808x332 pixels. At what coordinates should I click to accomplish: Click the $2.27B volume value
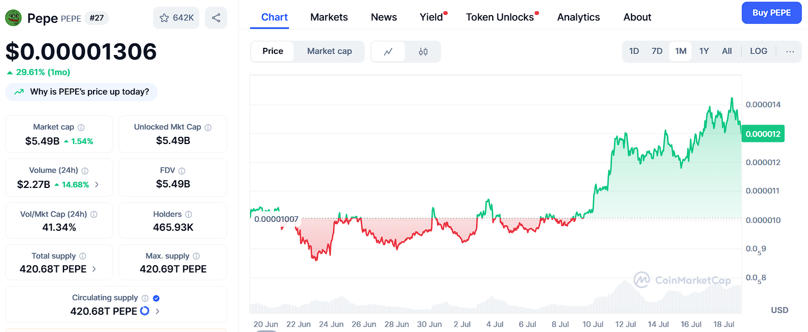click(x=34, y=185)
